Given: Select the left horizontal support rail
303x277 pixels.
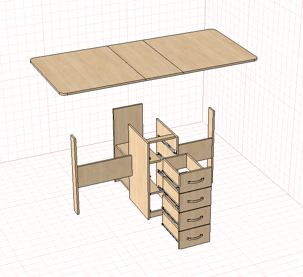Looking at the screenshot, I should 105,171.
